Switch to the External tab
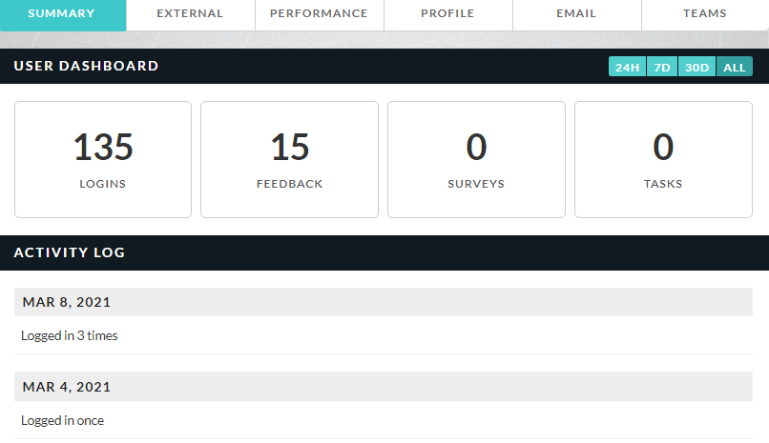 click(190, 15)
